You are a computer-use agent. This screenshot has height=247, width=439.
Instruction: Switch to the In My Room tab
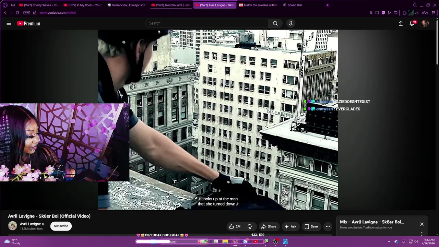tap(83, 5)
